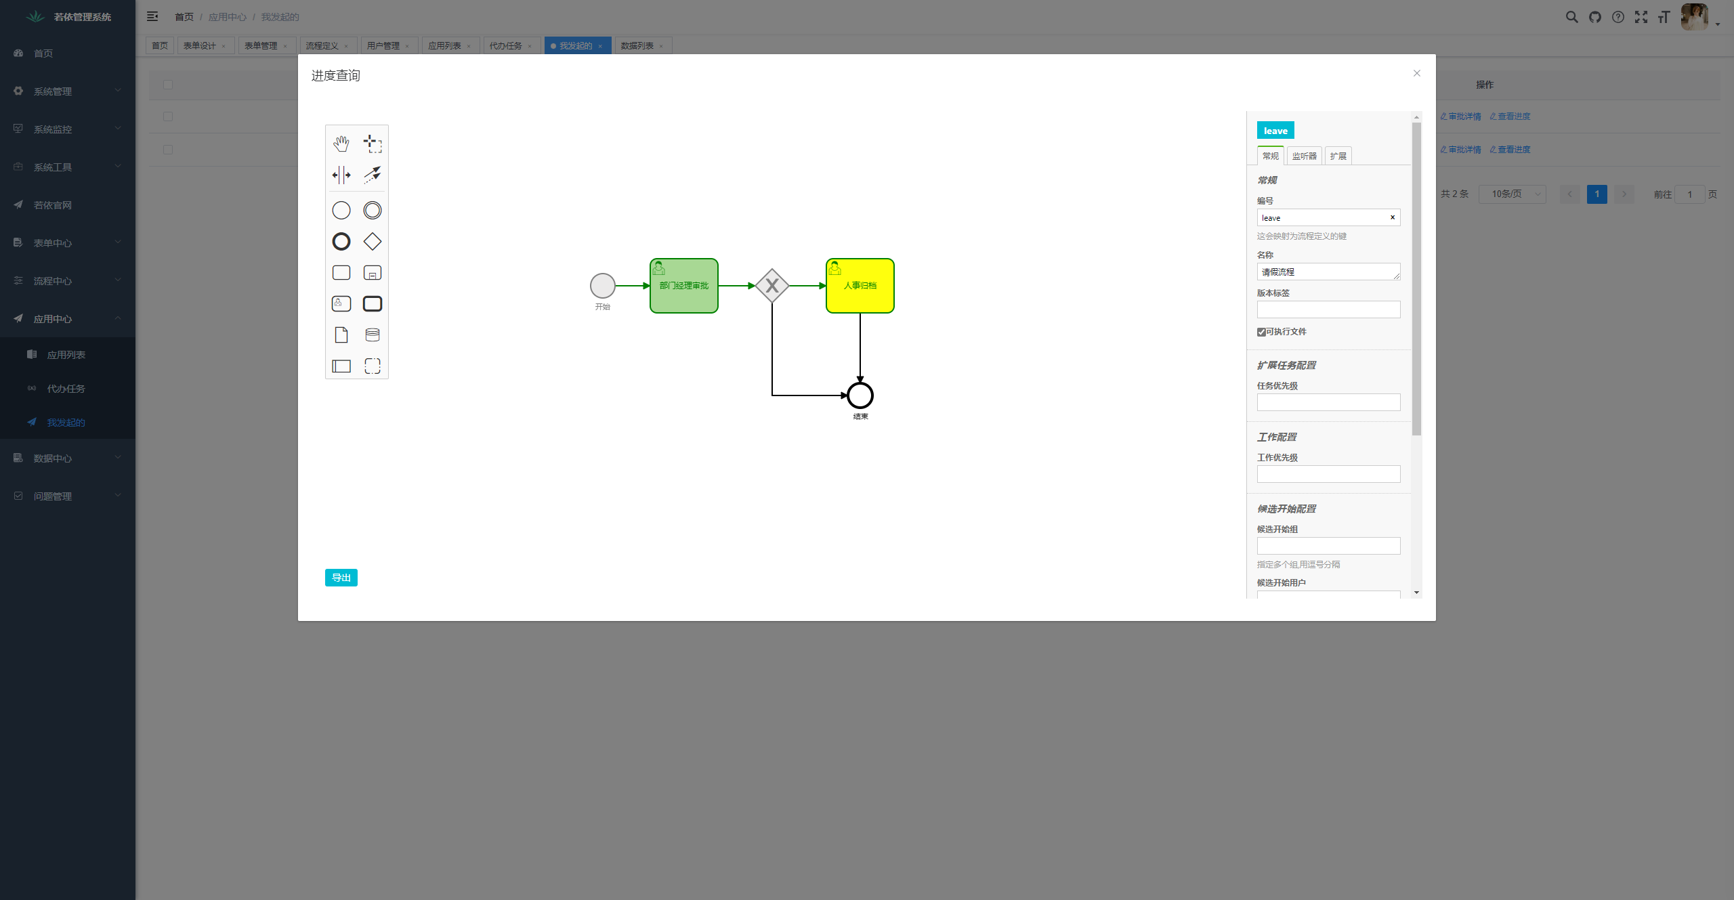
Task: Toggle the select-all checkbox in table header
Action: (x=168, y=85)
